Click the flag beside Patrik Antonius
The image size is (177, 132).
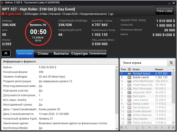129,123
